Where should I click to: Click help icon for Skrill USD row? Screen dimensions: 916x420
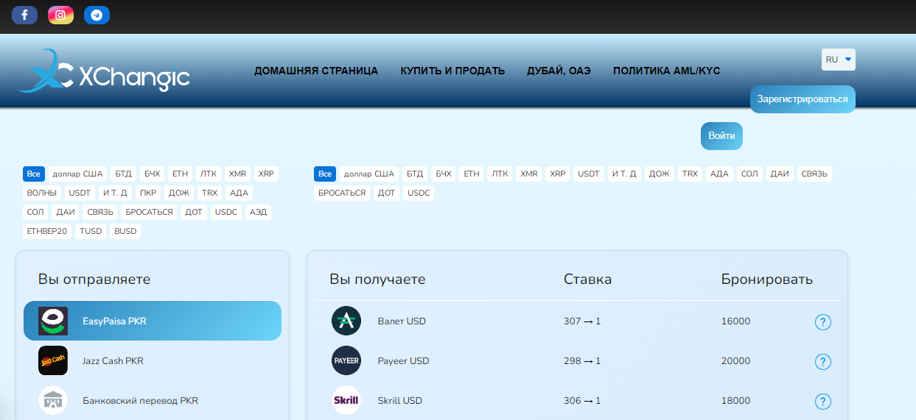click(823, 402)
